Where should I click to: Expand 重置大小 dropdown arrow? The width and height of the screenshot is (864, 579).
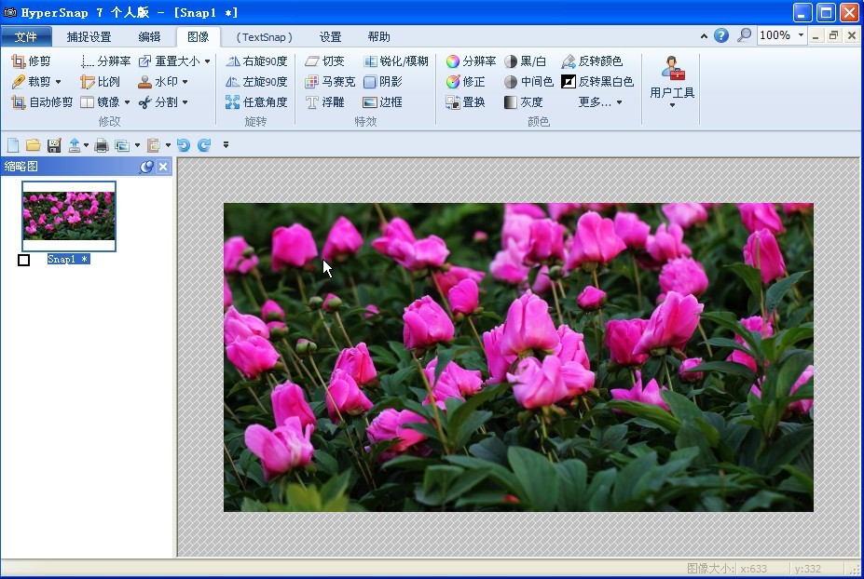pos(207,61)
